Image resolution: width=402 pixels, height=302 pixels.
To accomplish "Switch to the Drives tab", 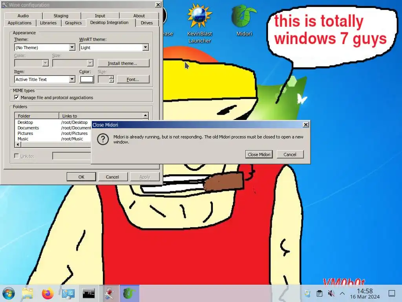I will coord(147,23).
